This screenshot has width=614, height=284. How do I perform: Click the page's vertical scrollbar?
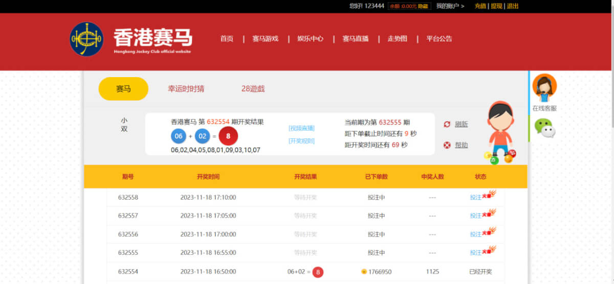pyautogui.click(x=611, y=102)
